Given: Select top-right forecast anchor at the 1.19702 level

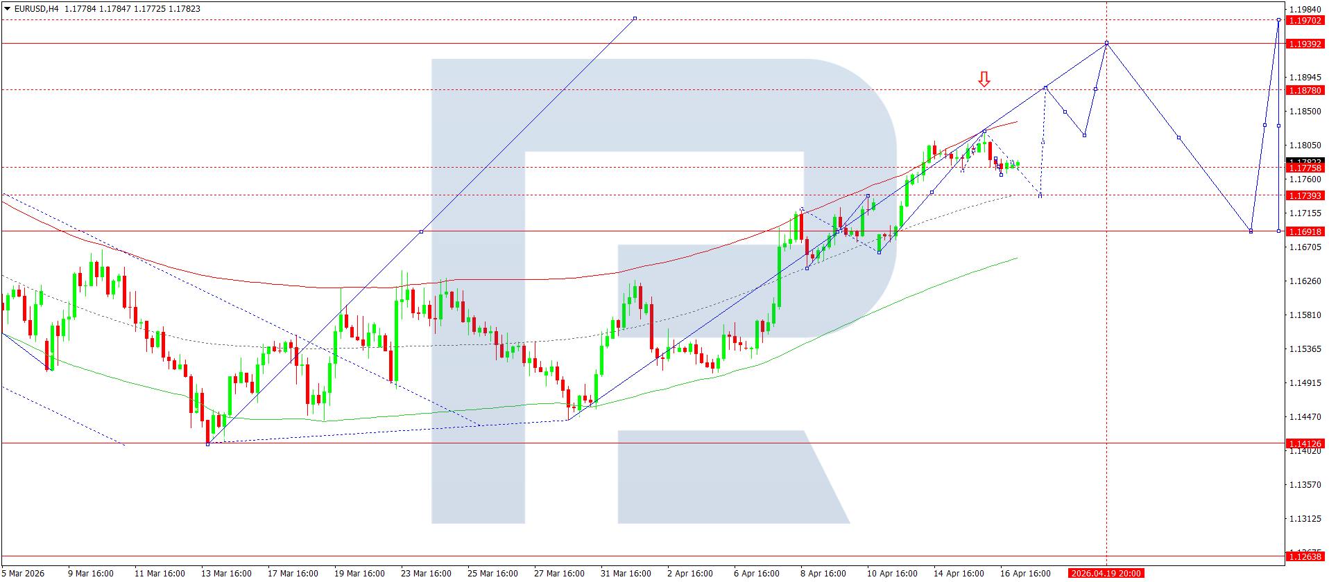Looking at the screenshot, I should (1278, 20).
